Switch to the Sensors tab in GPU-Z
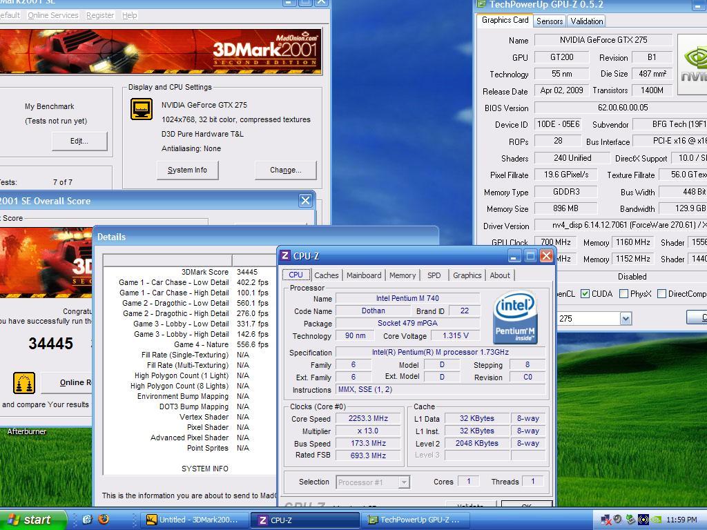This screenshot has width=707, height=530. pos(550,21)
